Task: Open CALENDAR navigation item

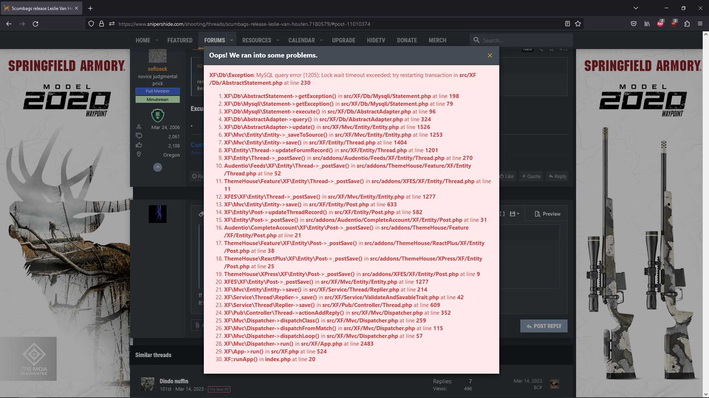Action: (302, 40)
